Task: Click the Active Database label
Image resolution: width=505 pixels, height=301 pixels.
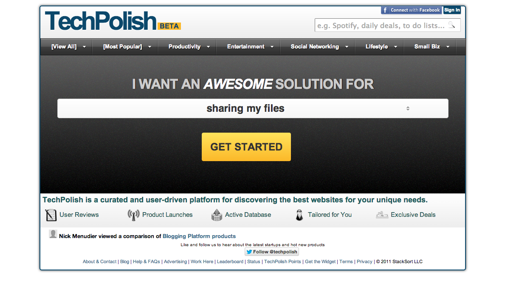Action: click(248, 215)
